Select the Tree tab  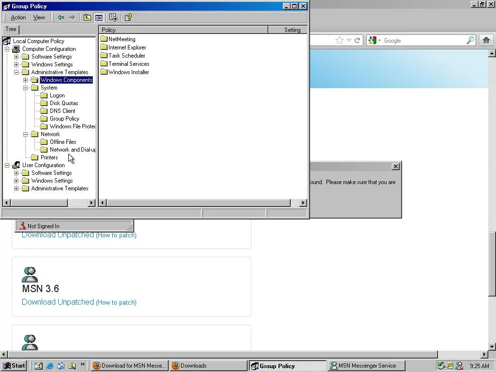tap(11, 29)
